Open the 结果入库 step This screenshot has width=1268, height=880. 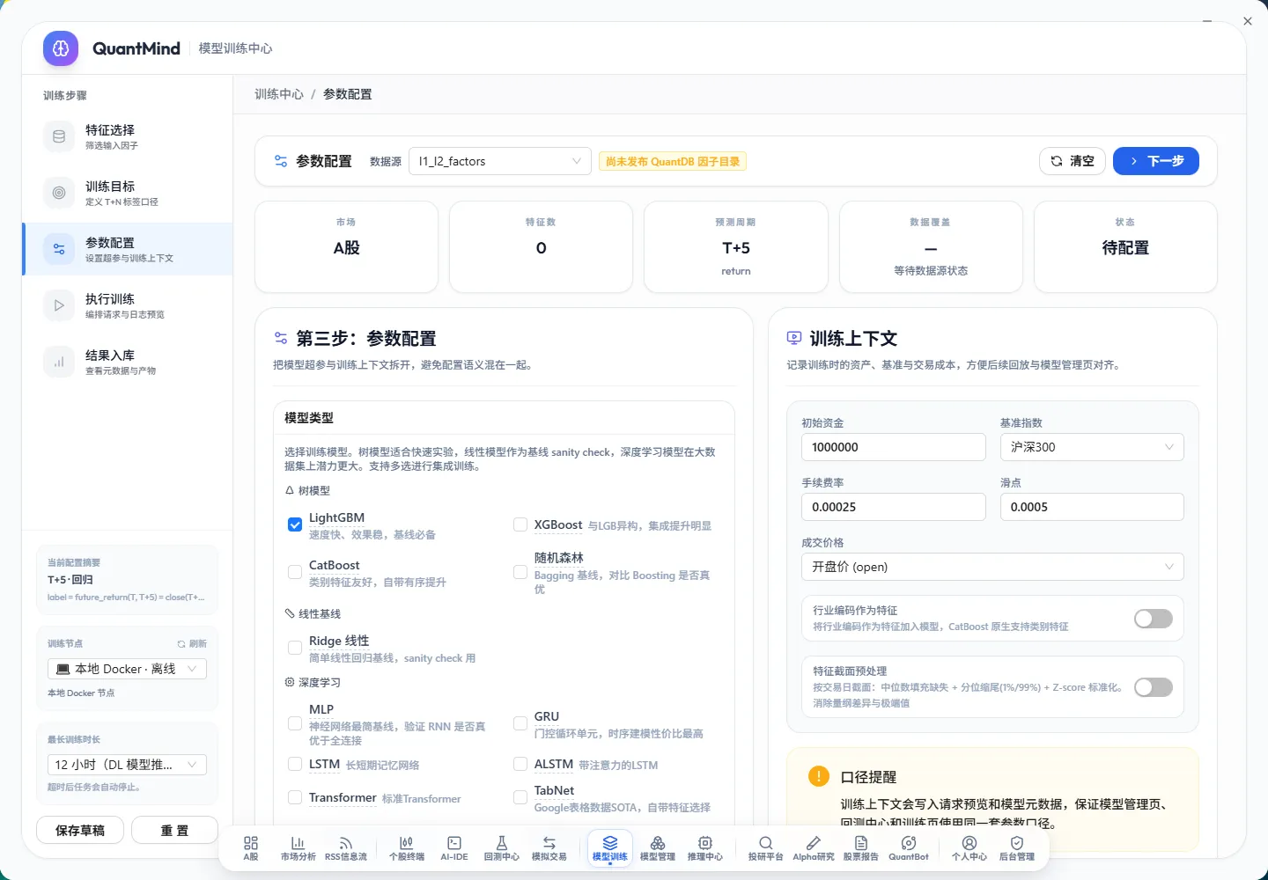[x=128, y=362]
